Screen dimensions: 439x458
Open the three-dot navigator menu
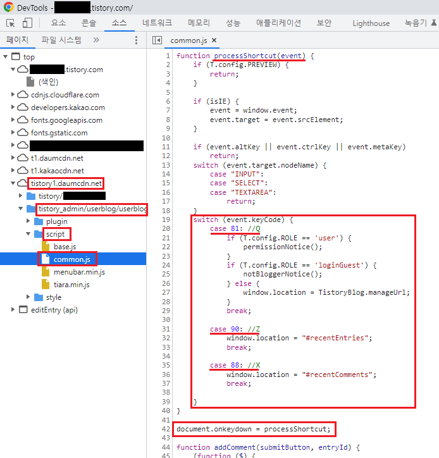point(136,40)
